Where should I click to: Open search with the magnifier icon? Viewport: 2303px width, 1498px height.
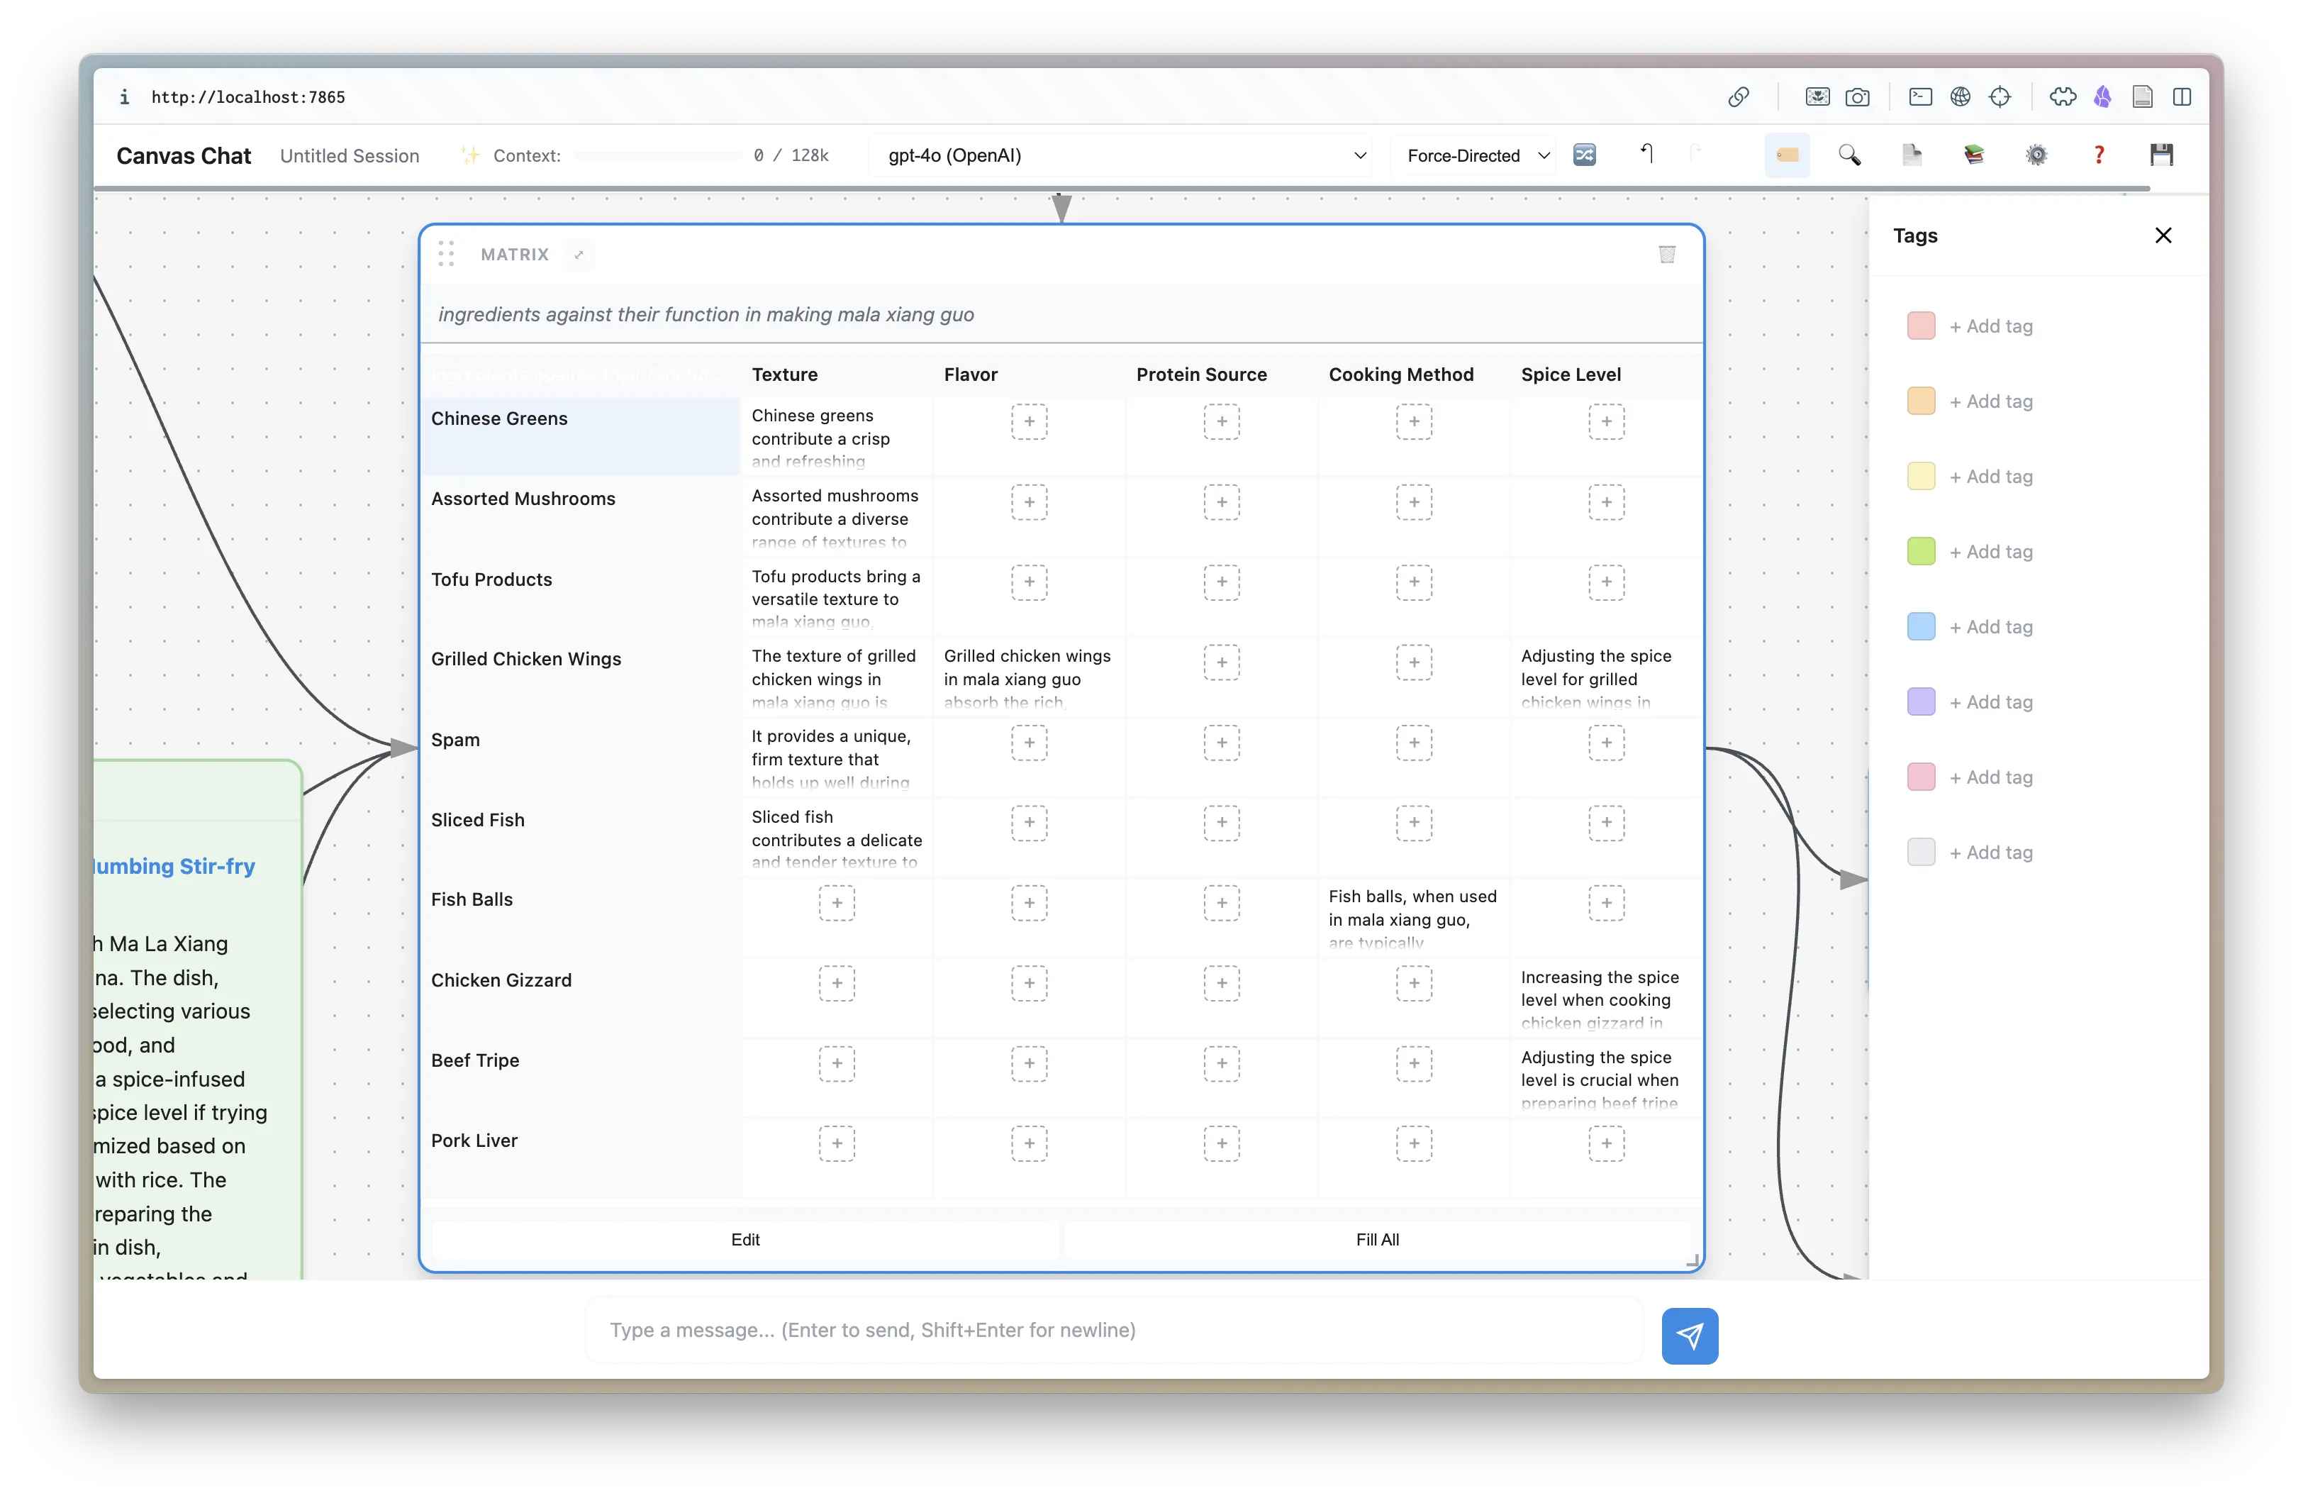[x=1850, y=155]
